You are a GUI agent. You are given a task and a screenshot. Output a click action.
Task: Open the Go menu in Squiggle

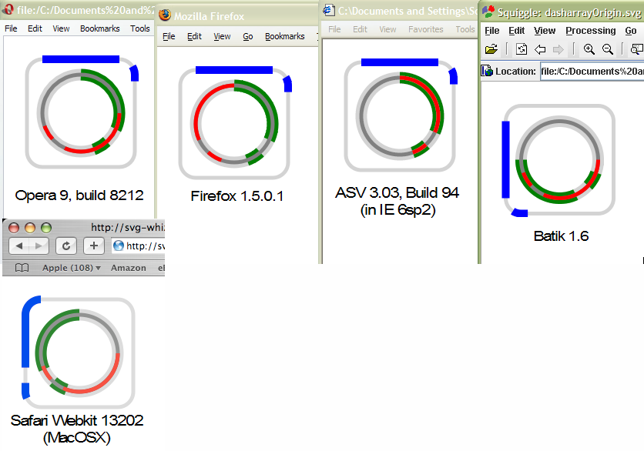point(631,31)
